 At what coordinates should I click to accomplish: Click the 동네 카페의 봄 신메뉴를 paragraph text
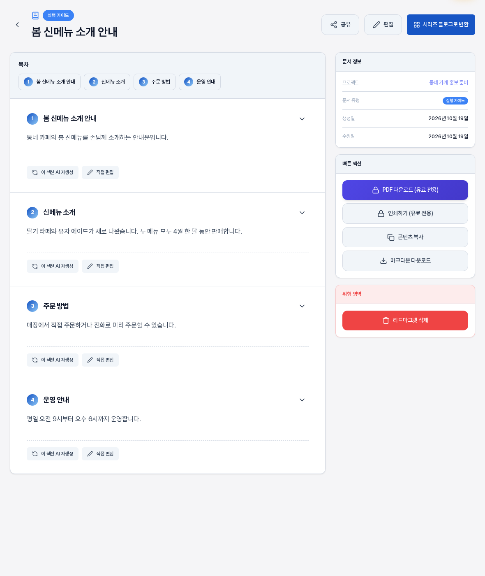click(x=97, y=138)
